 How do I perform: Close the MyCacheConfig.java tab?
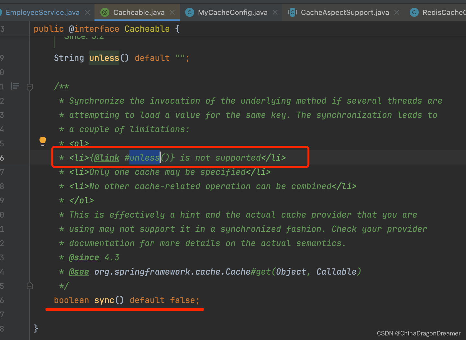pyautogui.click(x=275, y=13)
